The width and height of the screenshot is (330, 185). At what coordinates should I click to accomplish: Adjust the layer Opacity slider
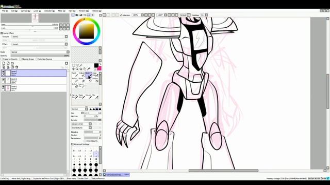pos(40,55)
